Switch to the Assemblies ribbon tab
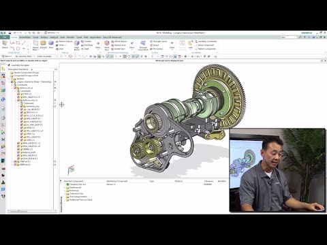This screenshot has height=245, width=327. coord(25,37)
